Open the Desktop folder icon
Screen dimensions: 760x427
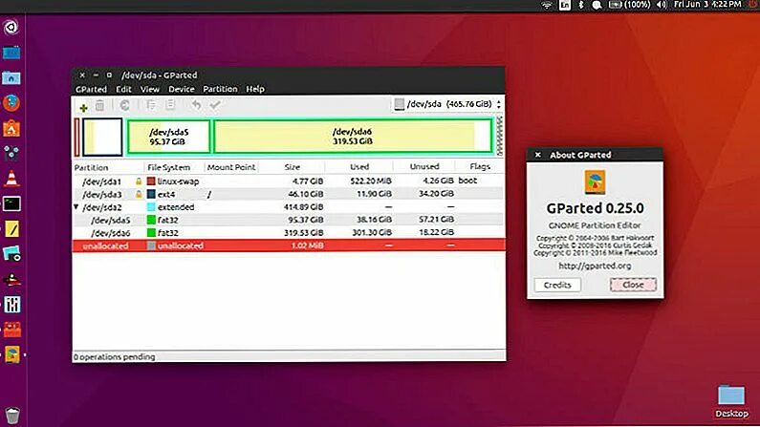click(x=731, y=400)
